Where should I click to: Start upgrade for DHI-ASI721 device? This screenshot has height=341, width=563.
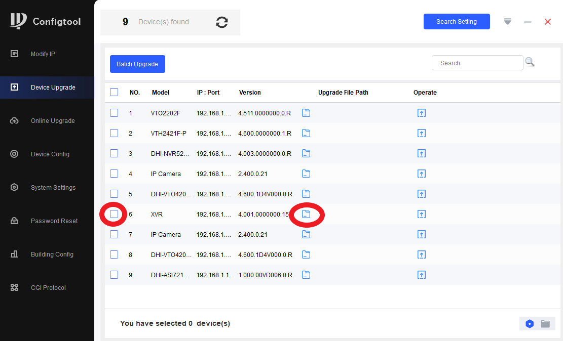422,275
